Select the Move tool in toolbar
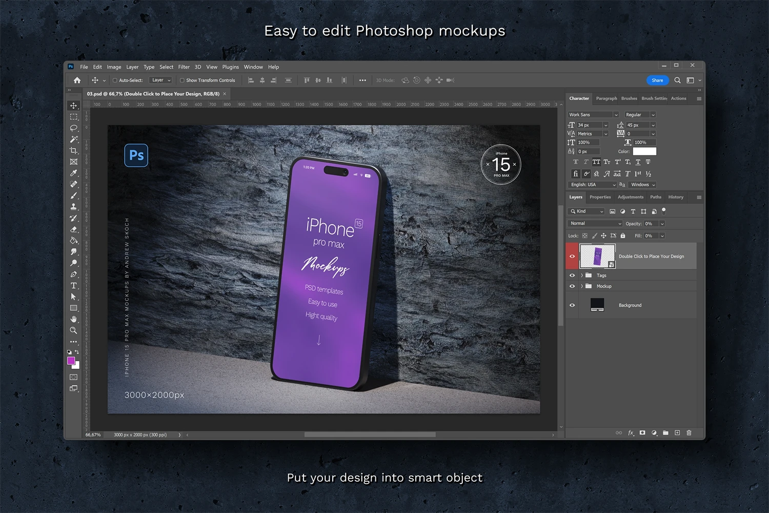This screenshot has width=769, height=513. (74, 106)
